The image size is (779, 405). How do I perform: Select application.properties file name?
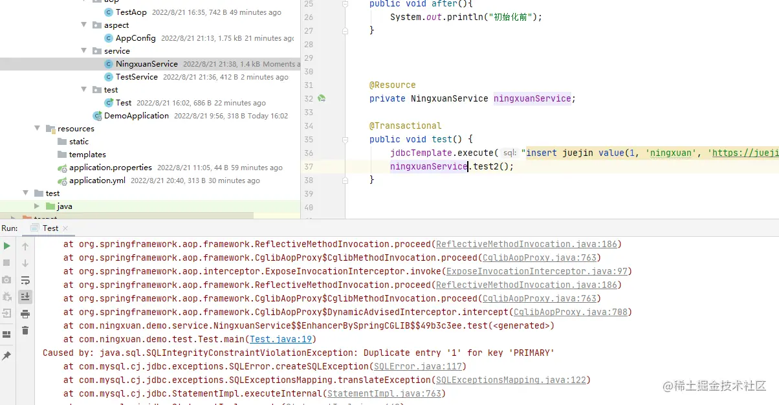111,168
